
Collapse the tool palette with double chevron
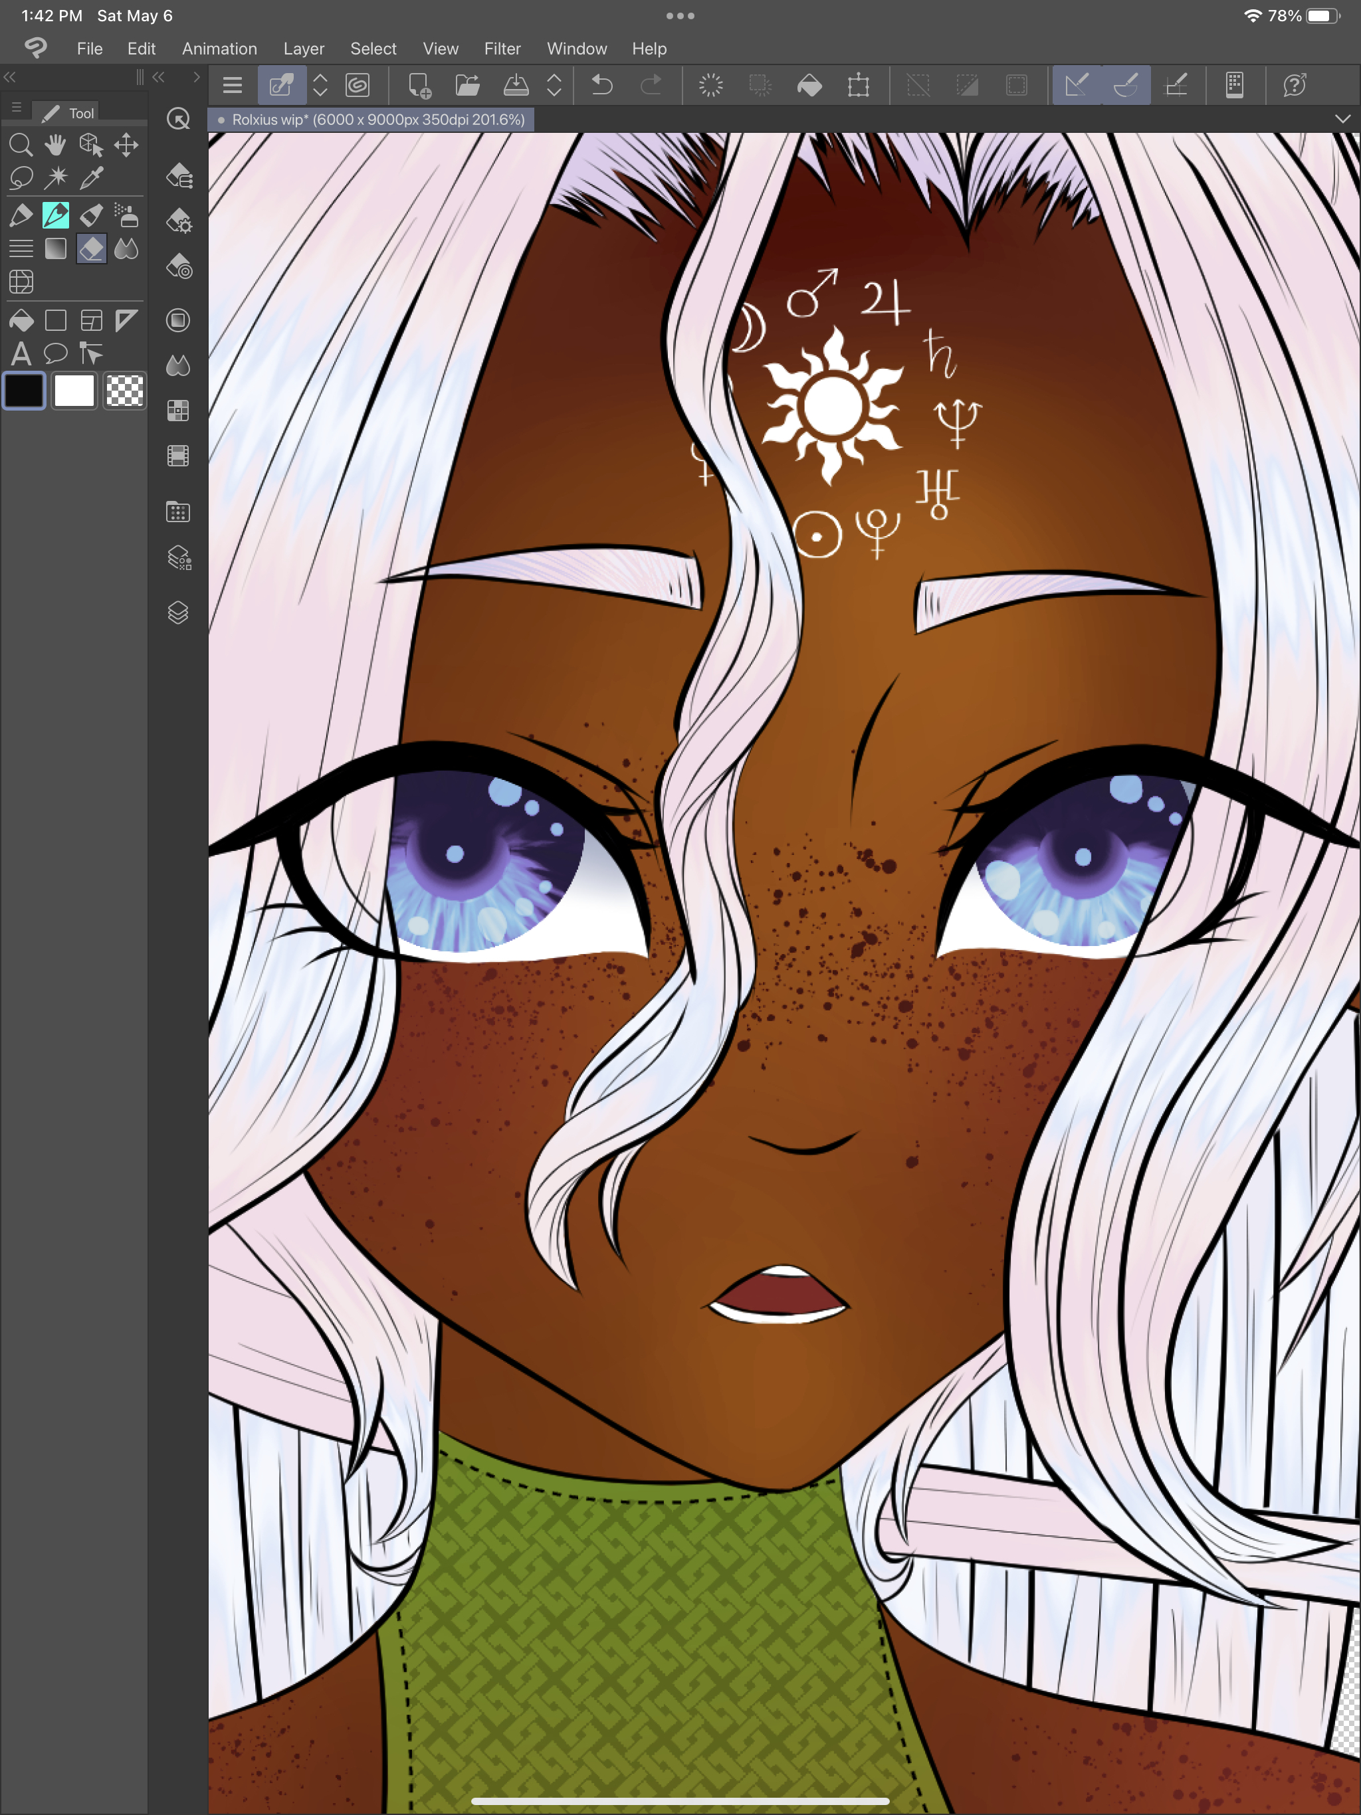[x=10, y=77]
